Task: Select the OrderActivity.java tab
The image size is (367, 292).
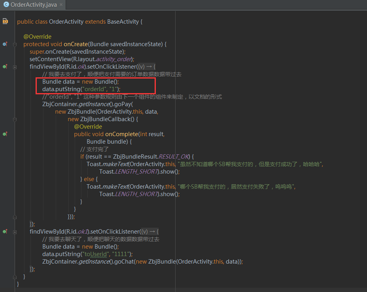Action: point(33,5)
